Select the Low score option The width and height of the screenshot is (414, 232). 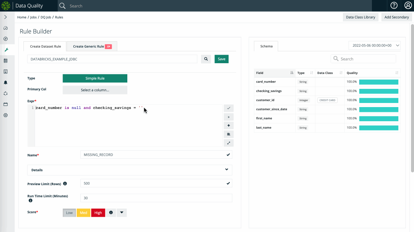[x=69, y=213]
